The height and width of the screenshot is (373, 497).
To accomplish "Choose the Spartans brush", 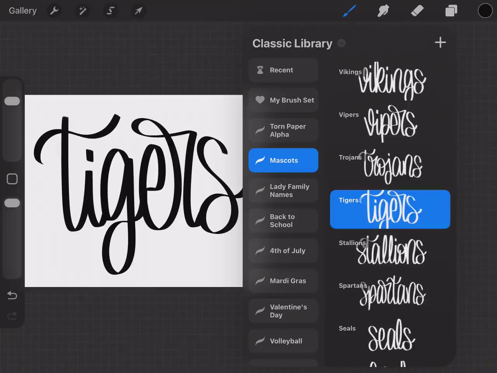I will [x=390, y=295].
